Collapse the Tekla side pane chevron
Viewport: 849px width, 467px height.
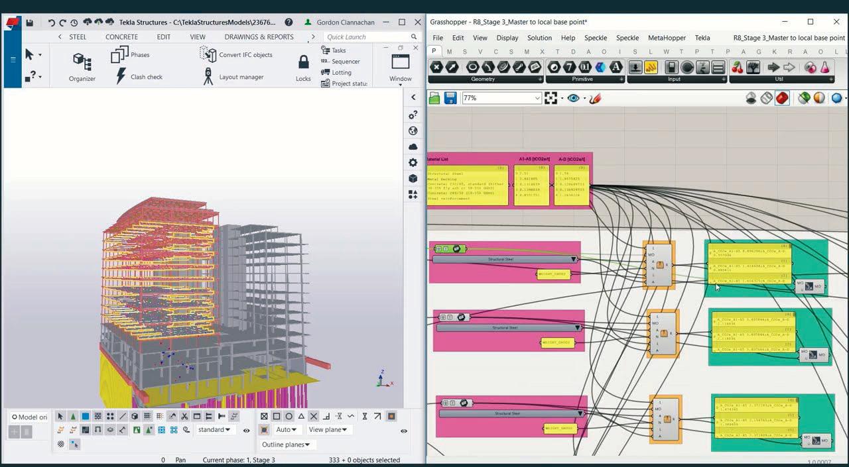[413, 97]
